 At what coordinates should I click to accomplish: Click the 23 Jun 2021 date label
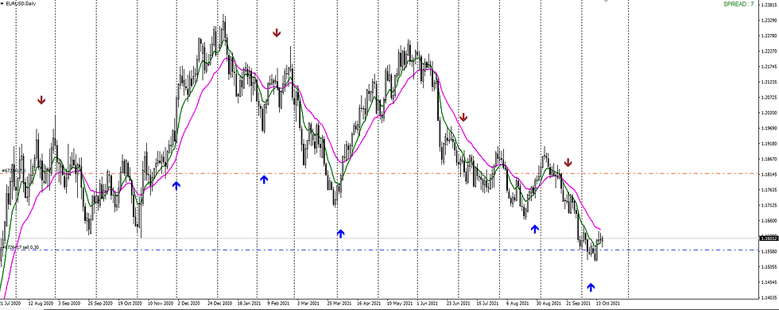(x=458, y=302)
